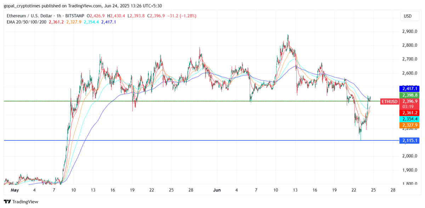Click the Jun label on the time axis

coord(217,190)
